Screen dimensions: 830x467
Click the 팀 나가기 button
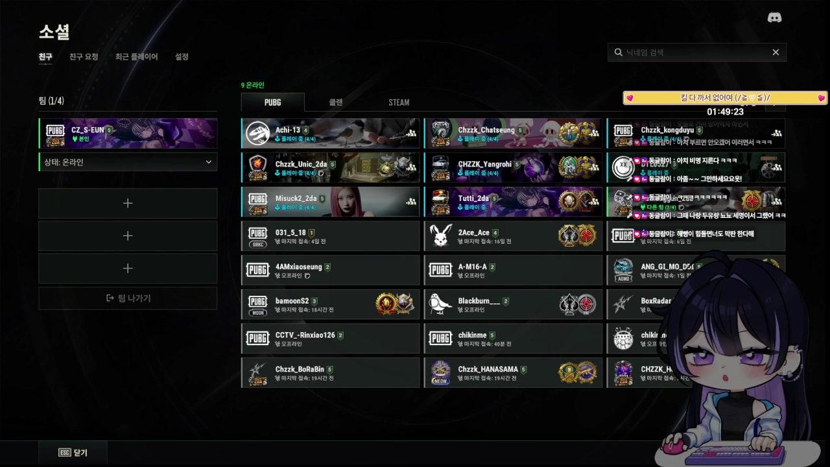pos(128,298)
